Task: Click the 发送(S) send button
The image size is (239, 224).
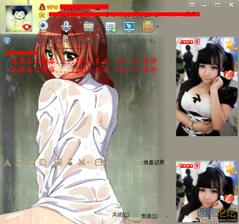Action: (x=149, y=216)
